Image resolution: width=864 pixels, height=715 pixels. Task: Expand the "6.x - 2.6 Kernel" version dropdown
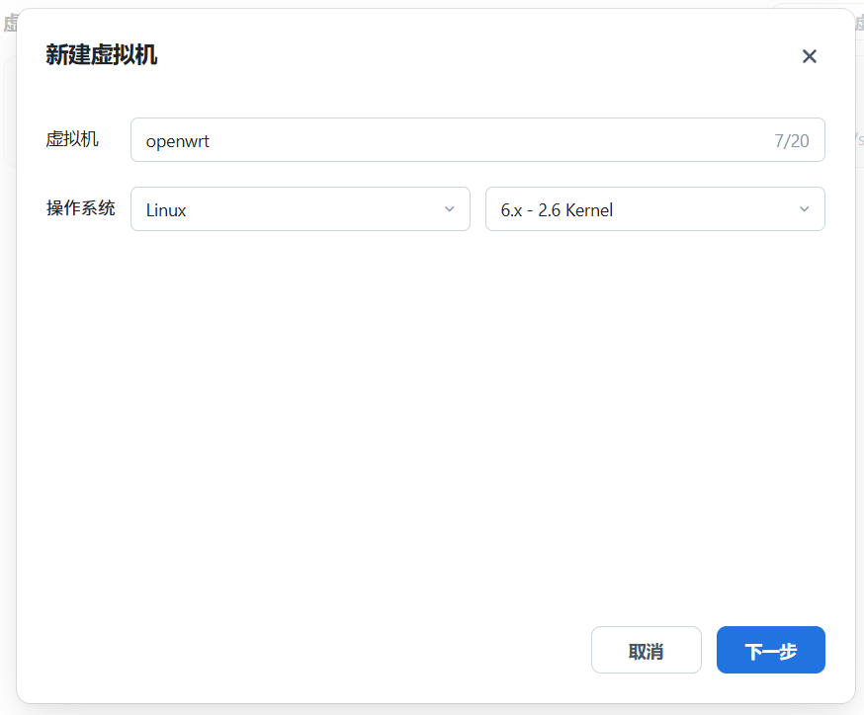click(x=654, y=209)
